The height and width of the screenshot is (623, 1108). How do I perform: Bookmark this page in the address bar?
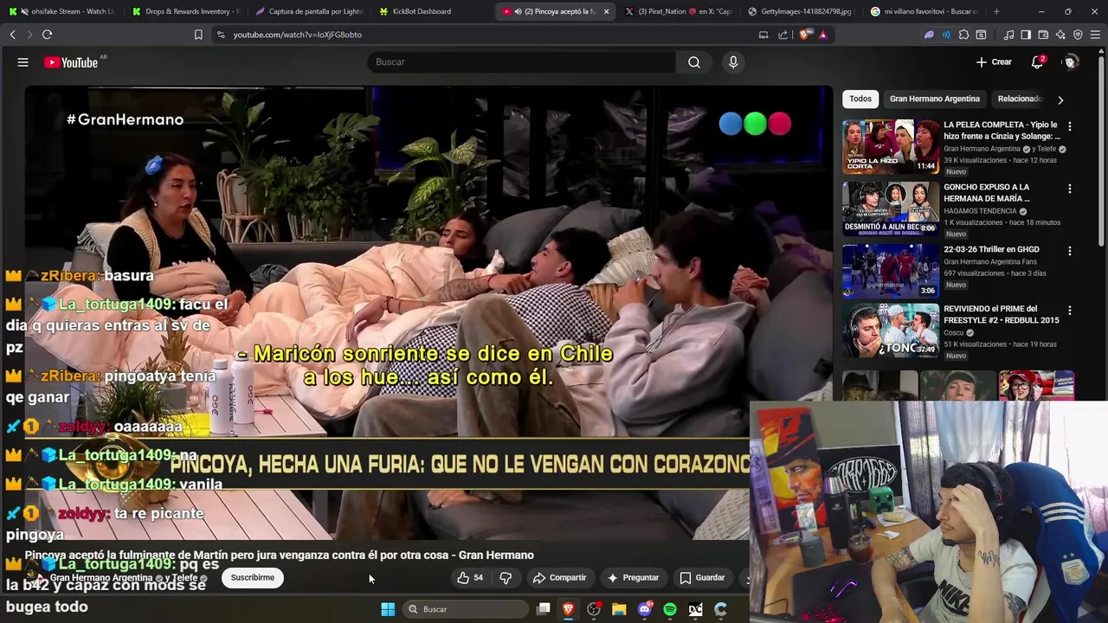pyautogui.click(x=198, y=35)
